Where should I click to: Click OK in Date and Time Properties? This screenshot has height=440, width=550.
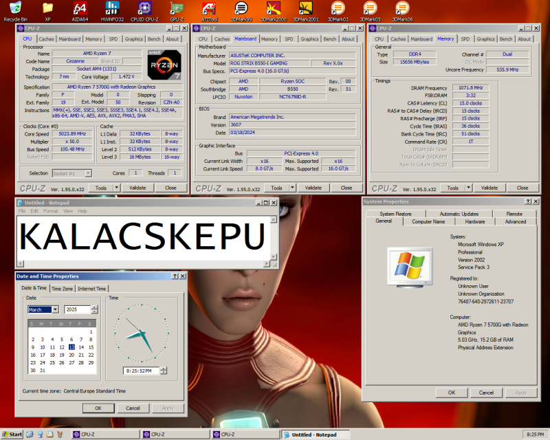tap(98, 408)
